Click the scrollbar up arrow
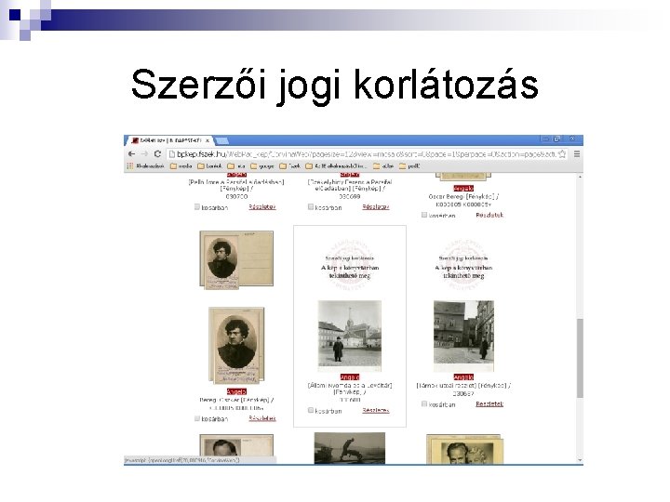The image size is (670, 502). tap(580, 177)
